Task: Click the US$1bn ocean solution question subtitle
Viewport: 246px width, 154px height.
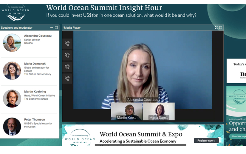Action: click(121, 16)
